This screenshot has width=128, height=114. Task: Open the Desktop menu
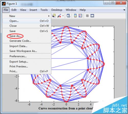pos(57,10)
